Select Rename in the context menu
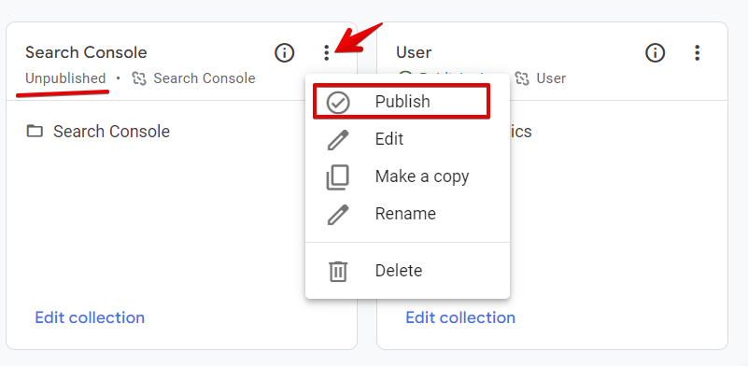Image resolution: width=748 pixels, height=366 pixels. [x=407, y=213]
